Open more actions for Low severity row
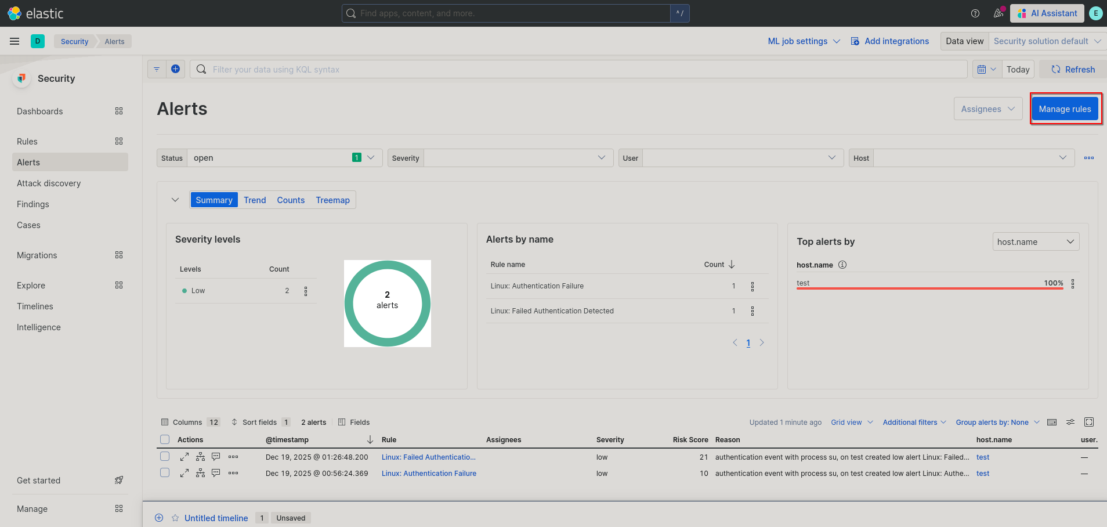This screenshot has height=527, width=1107. pos(306,291)
